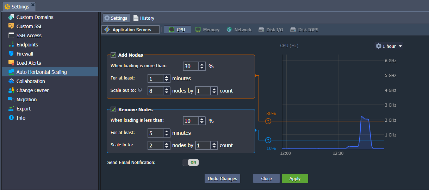Click the Undo Changes button
The image size is (429, 190).
[x=222, y=178]
